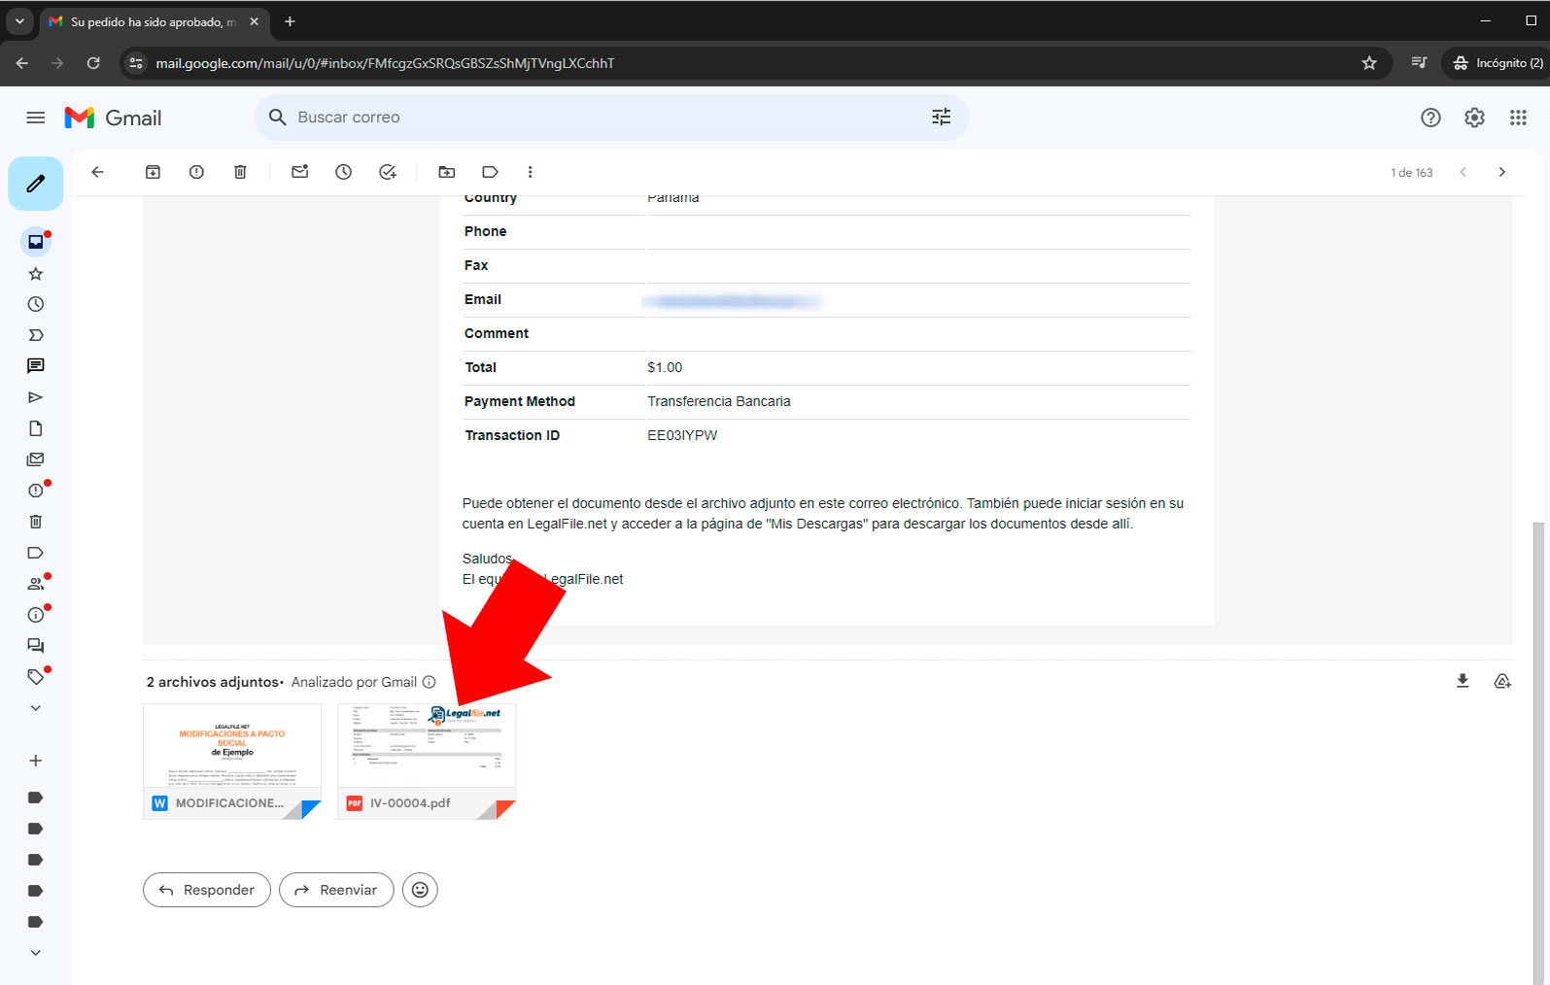Delete the email using the trash icon
Viewport: 1550px width, 985px height.
click(240, 172)
